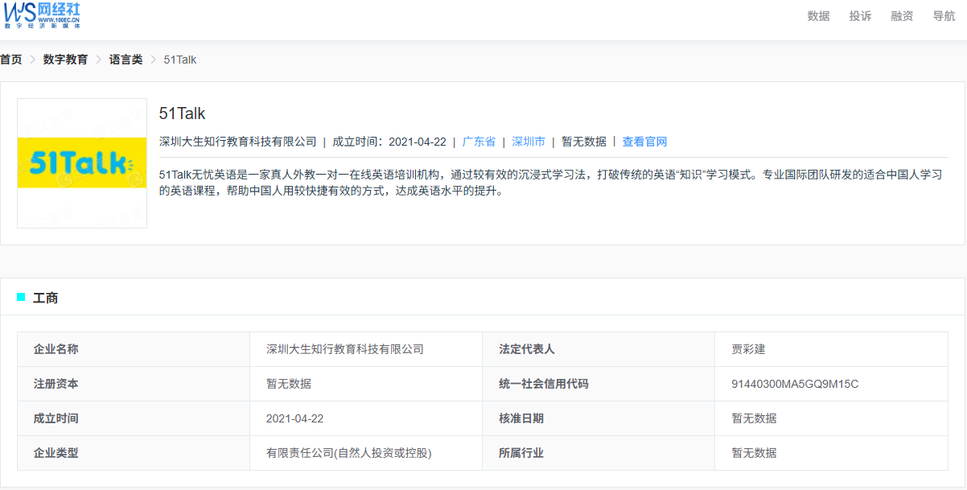Screen dimensions: 967x490
Task: Visit 查看官网 official website link
Action: tap(644, 142)
